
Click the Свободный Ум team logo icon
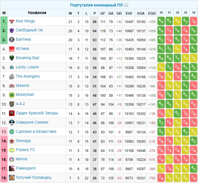[12, 31]
